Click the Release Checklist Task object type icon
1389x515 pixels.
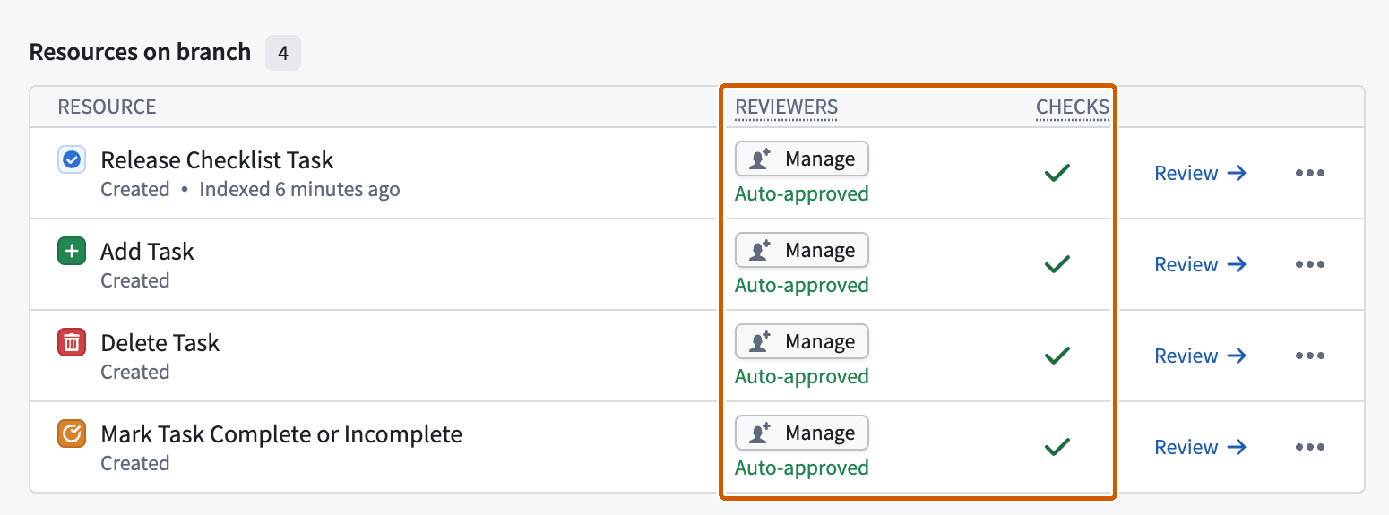[x=71, y=160]
